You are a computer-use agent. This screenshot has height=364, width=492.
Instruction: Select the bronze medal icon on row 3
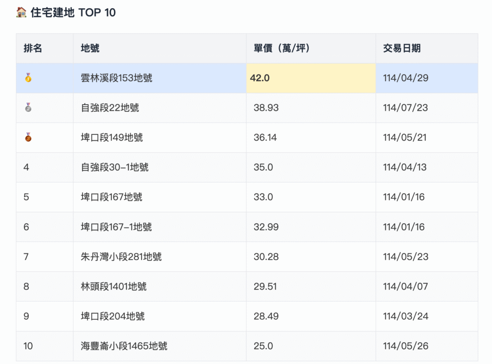pyautogui.click(x=29, y=137)
